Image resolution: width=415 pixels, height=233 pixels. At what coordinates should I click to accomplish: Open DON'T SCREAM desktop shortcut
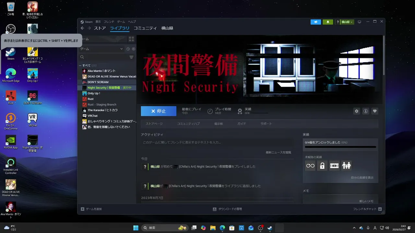(32, 97)
